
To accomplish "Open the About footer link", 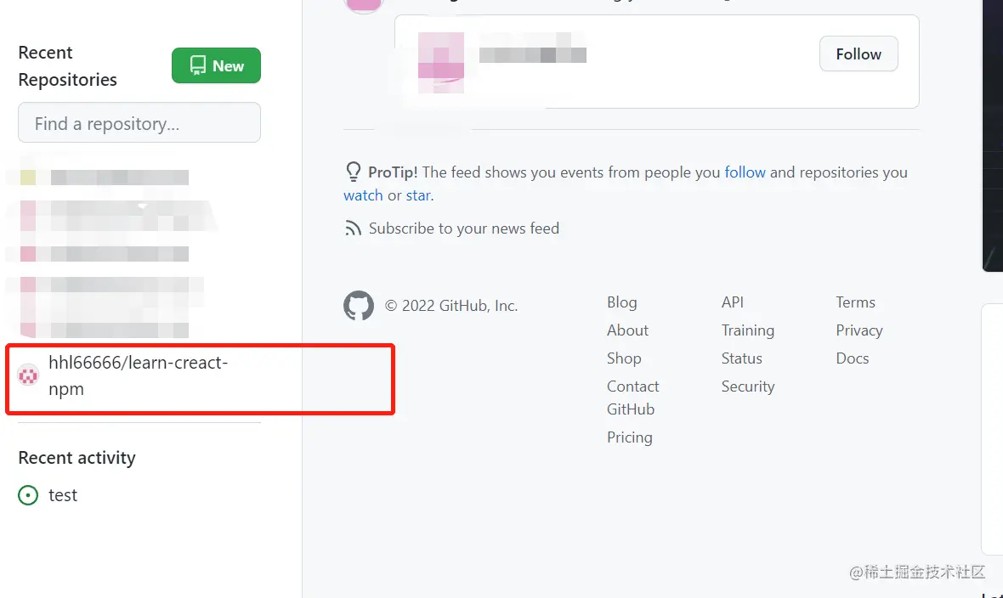I will (627, 330).
